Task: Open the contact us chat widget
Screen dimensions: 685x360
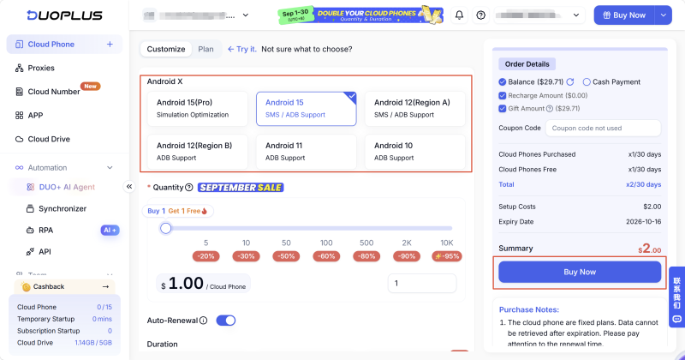Action: tap(676, 297)
